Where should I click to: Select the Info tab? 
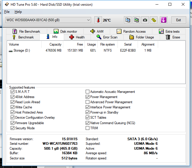[x=52, y=37]
